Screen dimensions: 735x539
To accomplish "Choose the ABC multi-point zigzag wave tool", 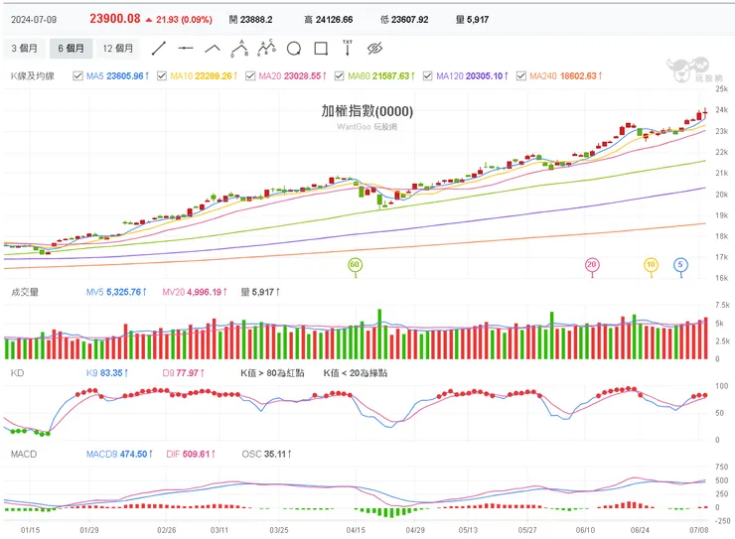I will pos(267,48).
